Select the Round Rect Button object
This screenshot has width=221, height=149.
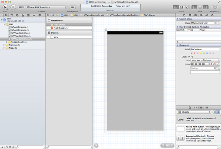coord(198,129)
